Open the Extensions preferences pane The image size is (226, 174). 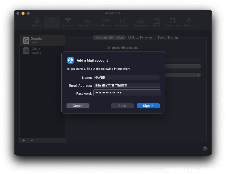pyautogui.click(x=173, y=23)
